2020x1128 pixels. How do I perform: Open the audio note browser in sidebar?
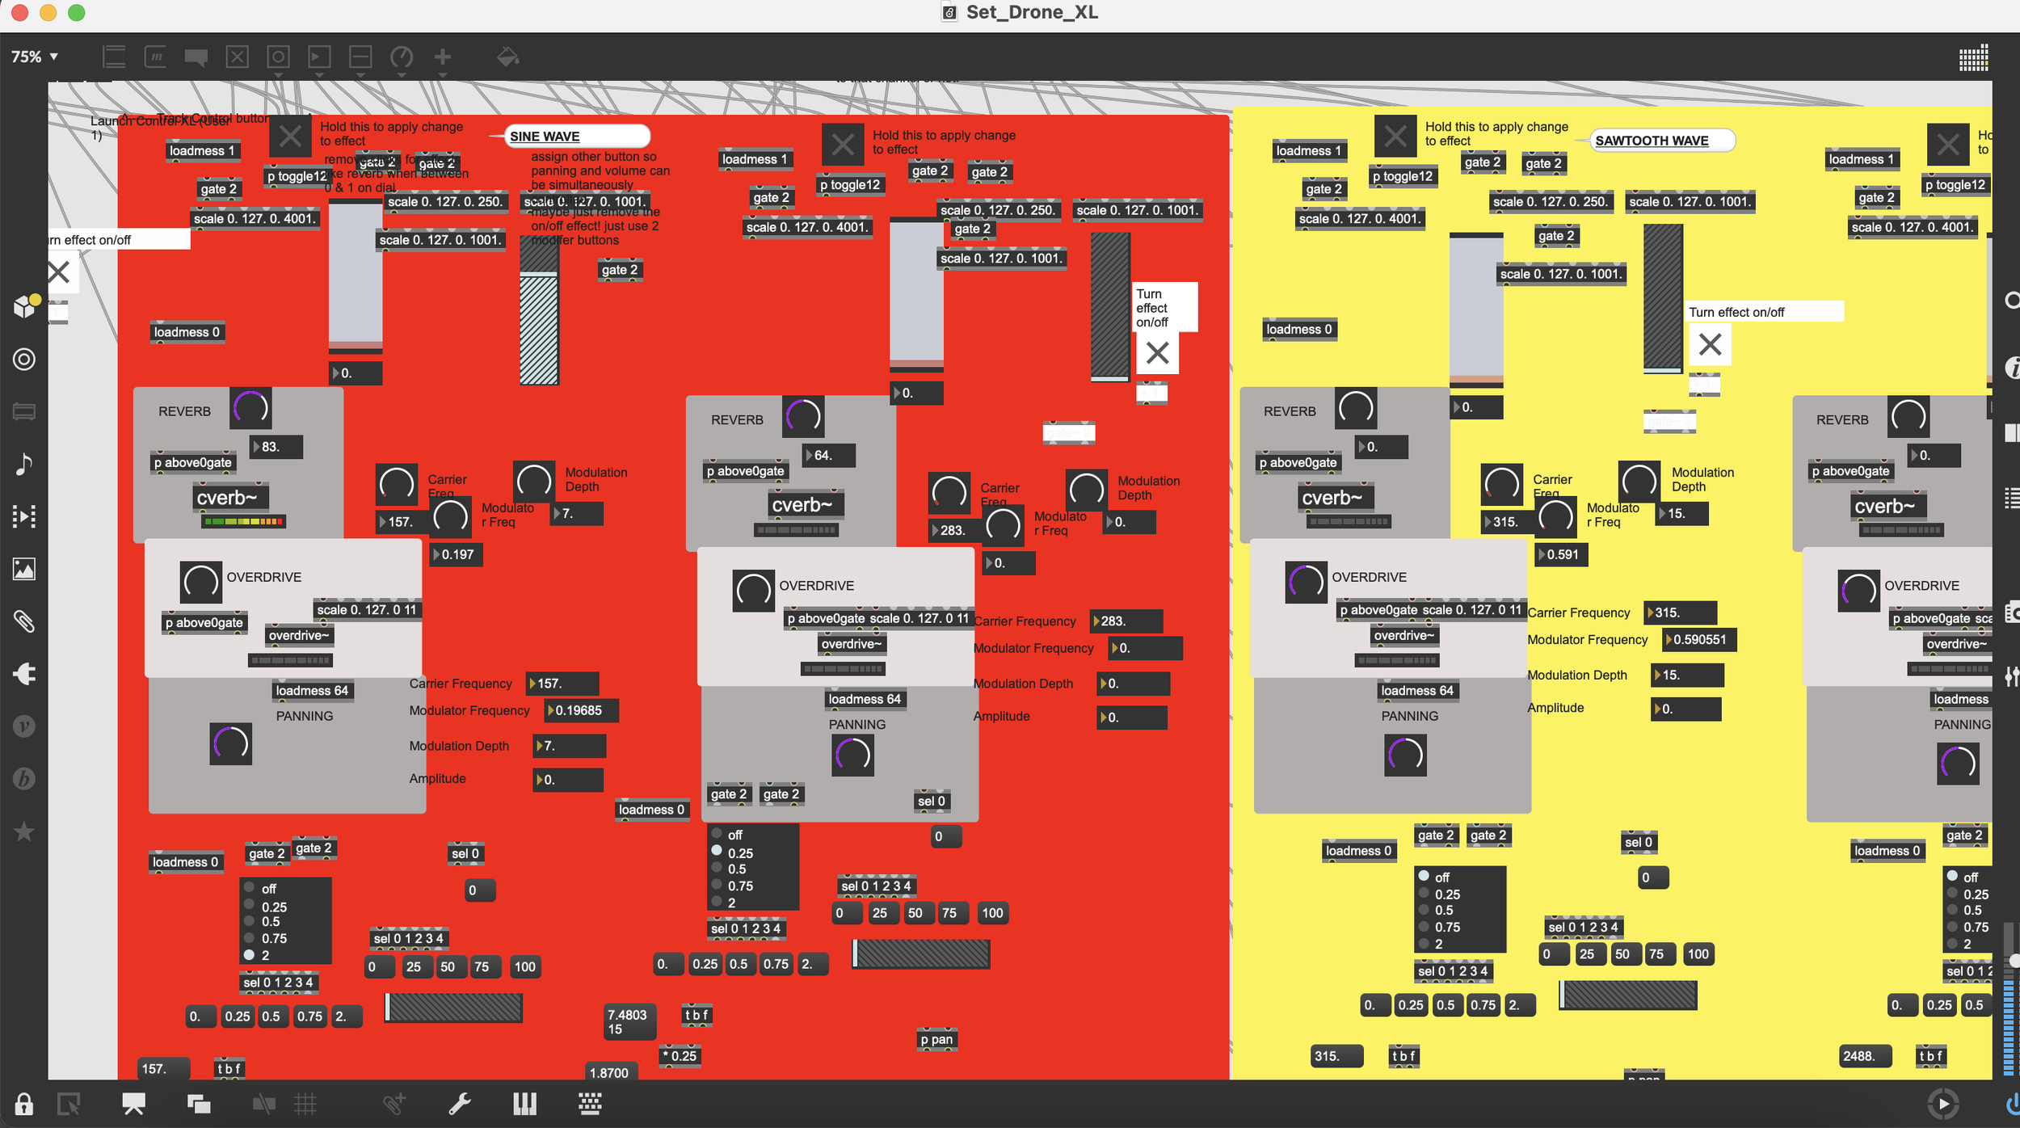[x=24, y=464]
